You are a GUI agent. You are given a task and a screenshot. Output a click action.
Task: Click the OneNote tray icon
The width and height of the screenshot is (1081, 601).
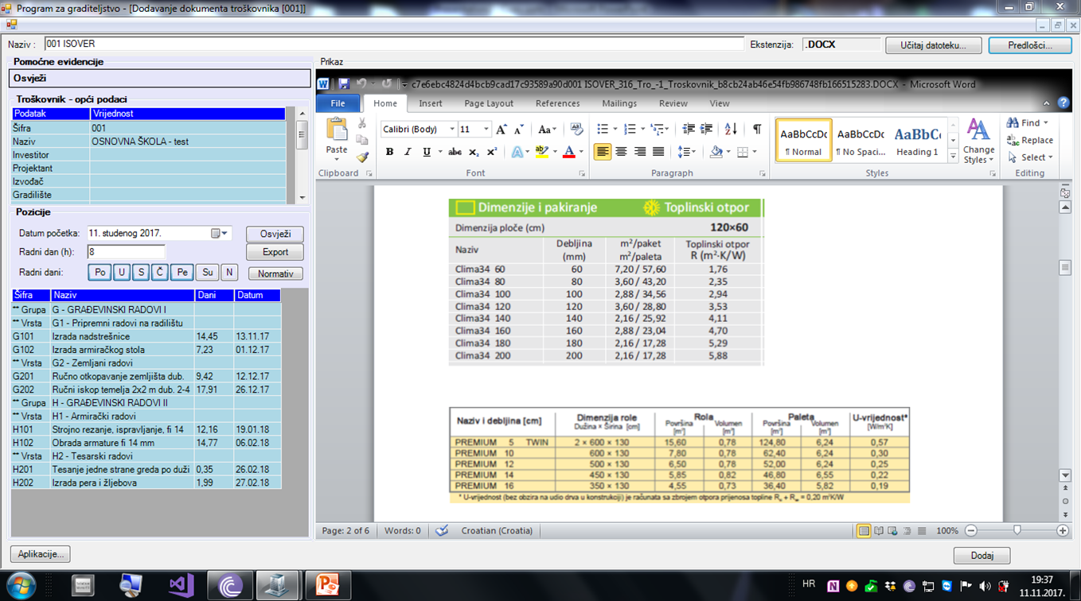[833, 587]
